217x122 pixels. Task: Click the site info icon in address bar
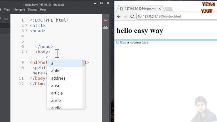point(140,16)
